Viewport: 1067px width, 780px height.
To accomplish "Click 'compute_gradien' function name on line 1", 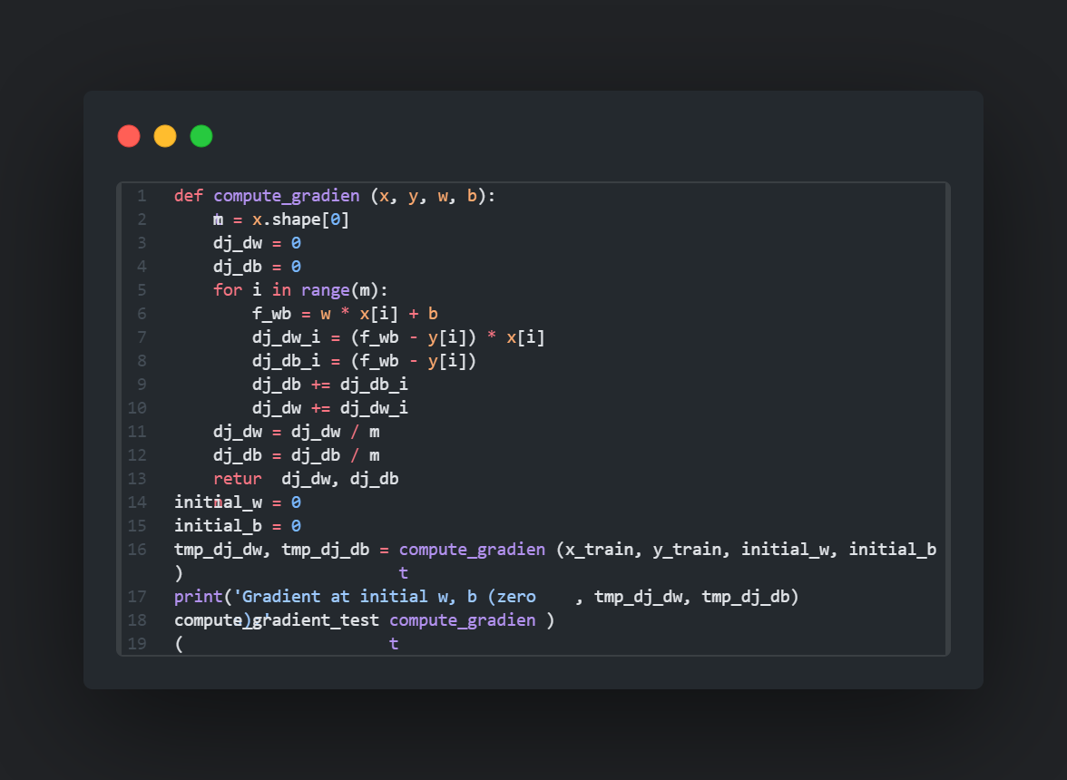I will tap(287, 196).
